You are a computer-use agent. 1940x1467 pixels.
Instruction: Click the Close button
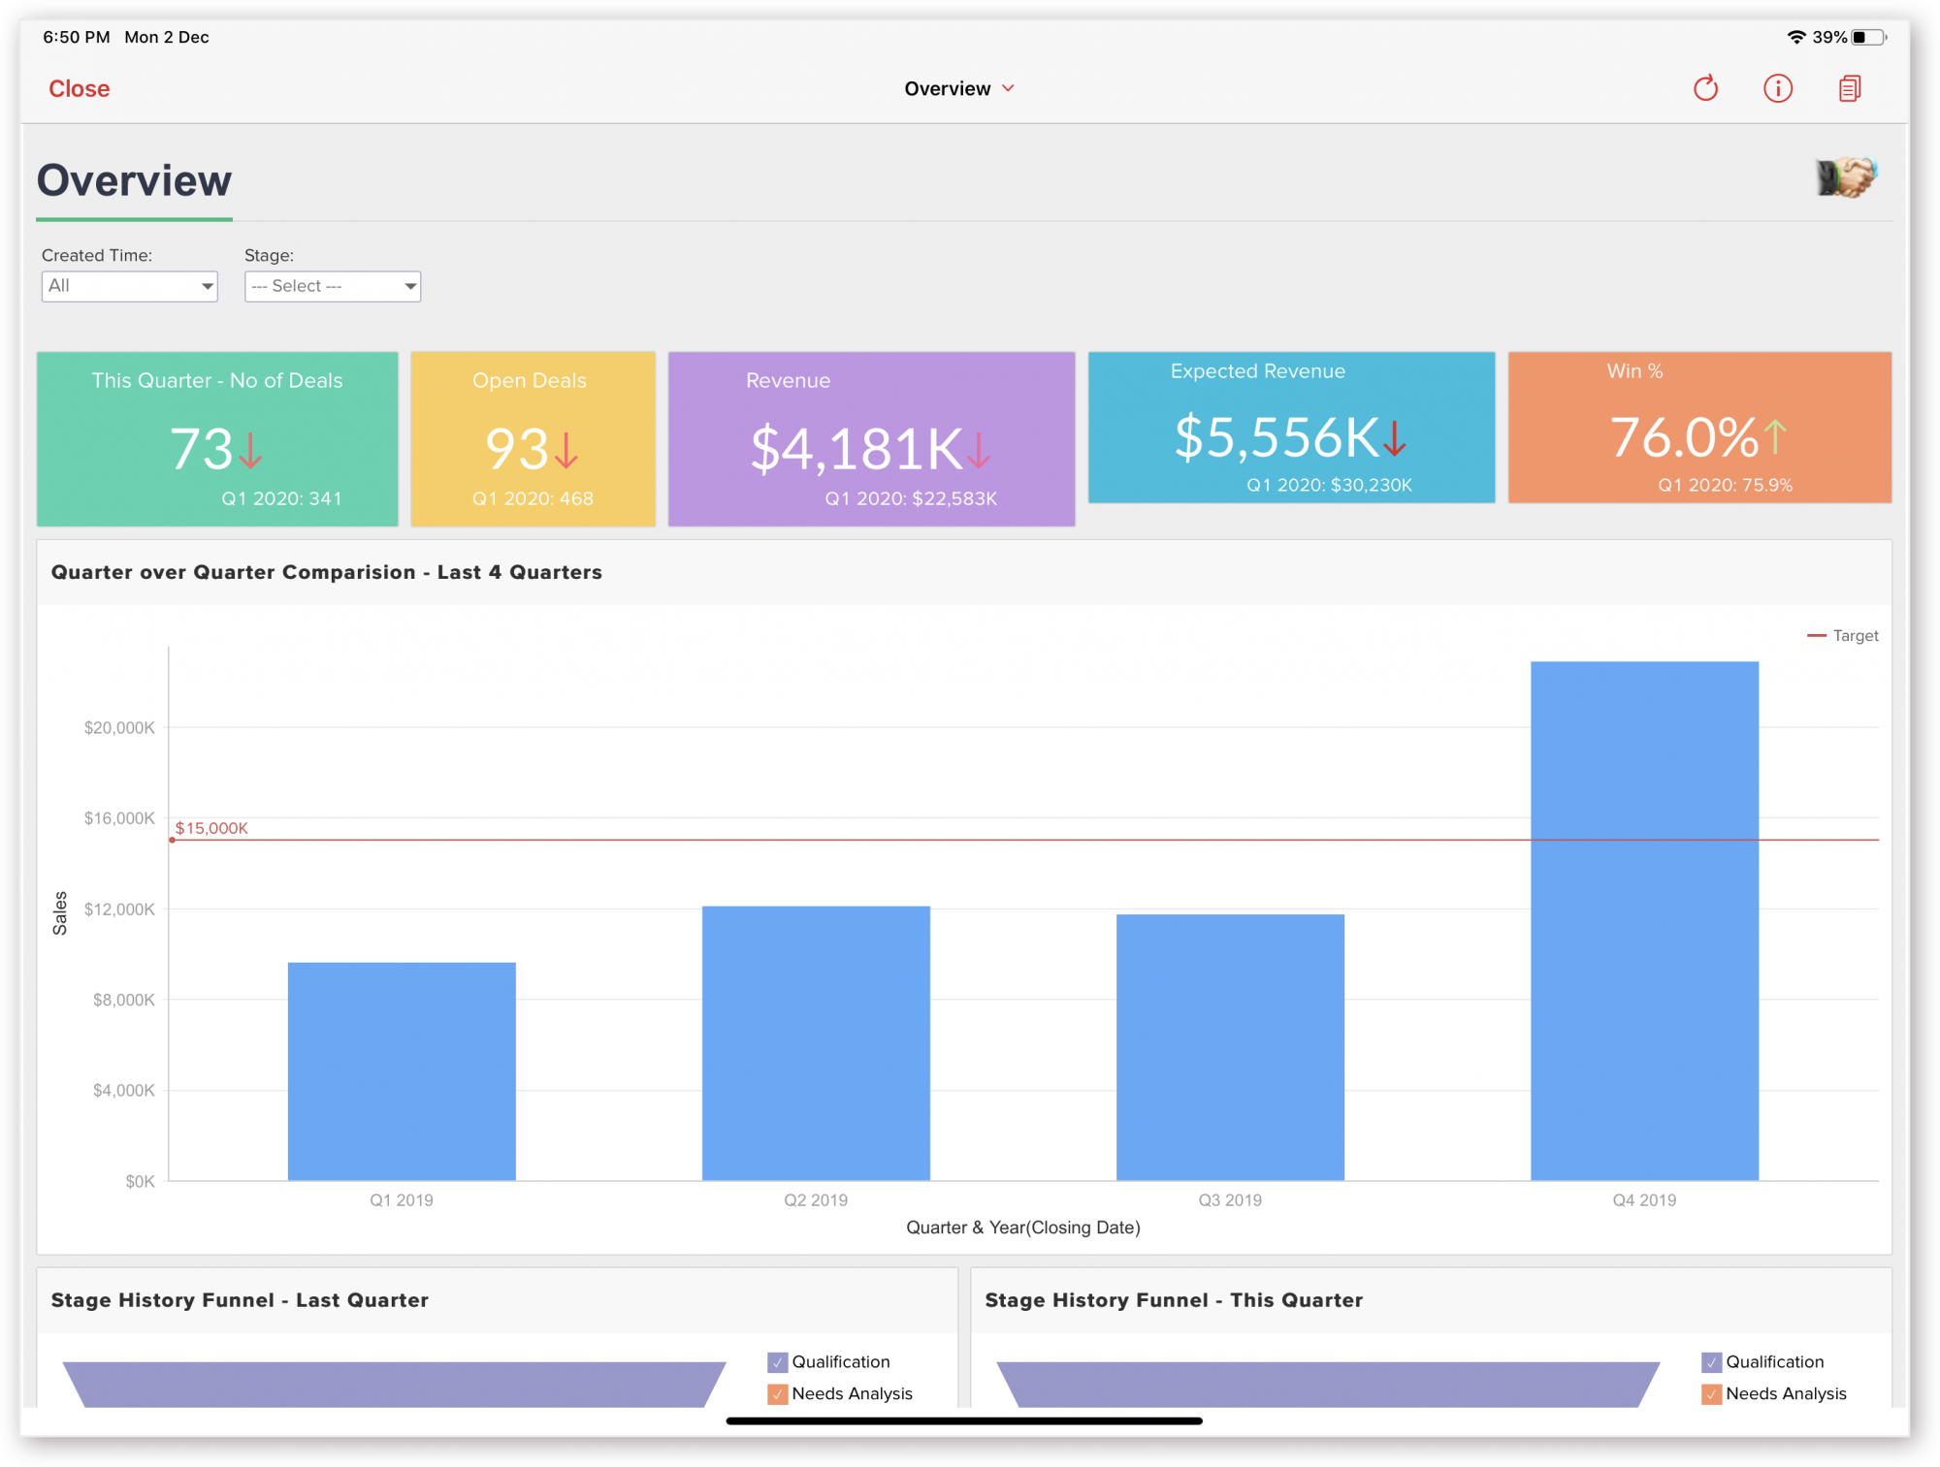(78, 88)
